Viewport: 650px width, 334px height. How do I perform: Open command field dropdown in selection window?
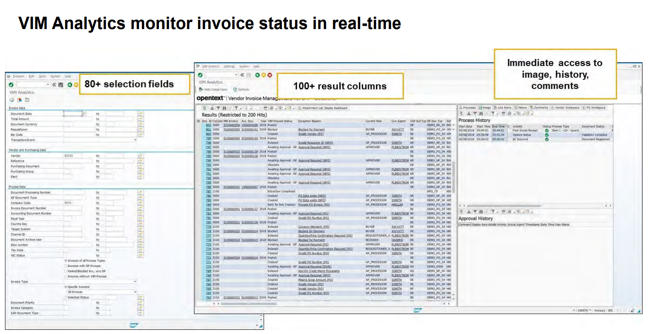(48, 85)
